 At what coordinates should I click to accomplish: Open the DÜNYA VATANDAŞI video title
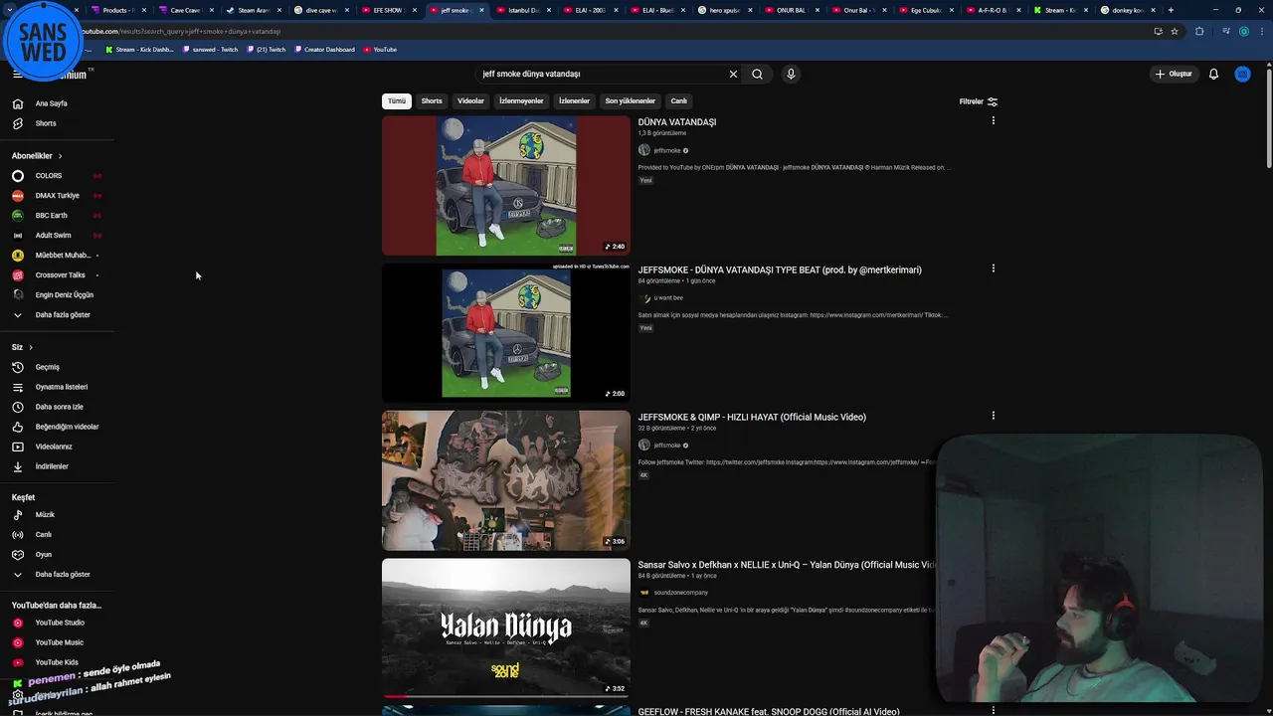pos(677,122)
